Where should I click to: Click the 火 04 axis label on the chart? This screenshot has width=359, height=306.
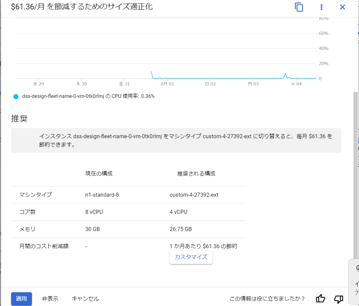point(296,84)
